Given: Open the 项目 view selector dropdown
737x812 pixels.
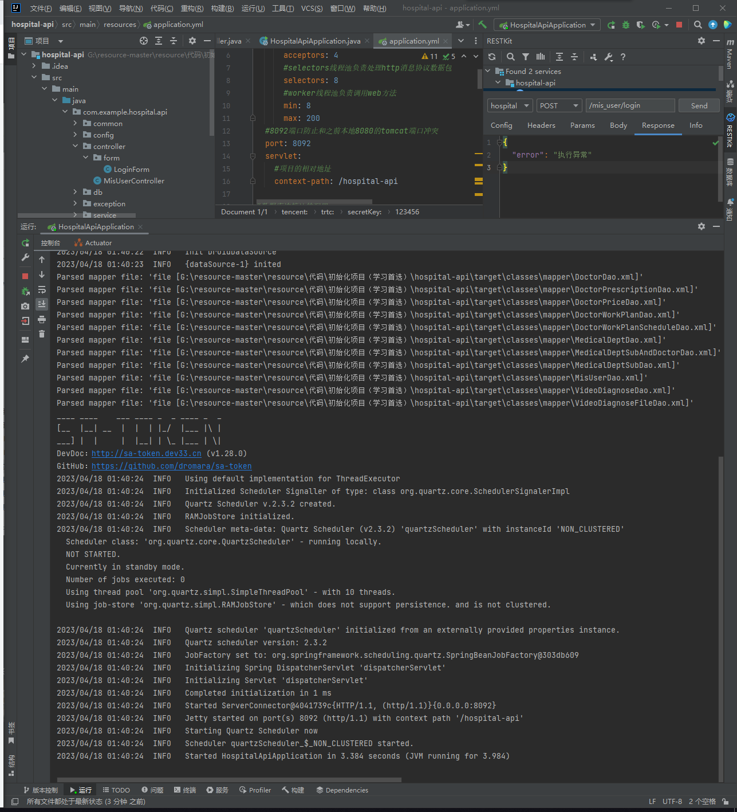Looking at the screenshot, I should [44, 41].
